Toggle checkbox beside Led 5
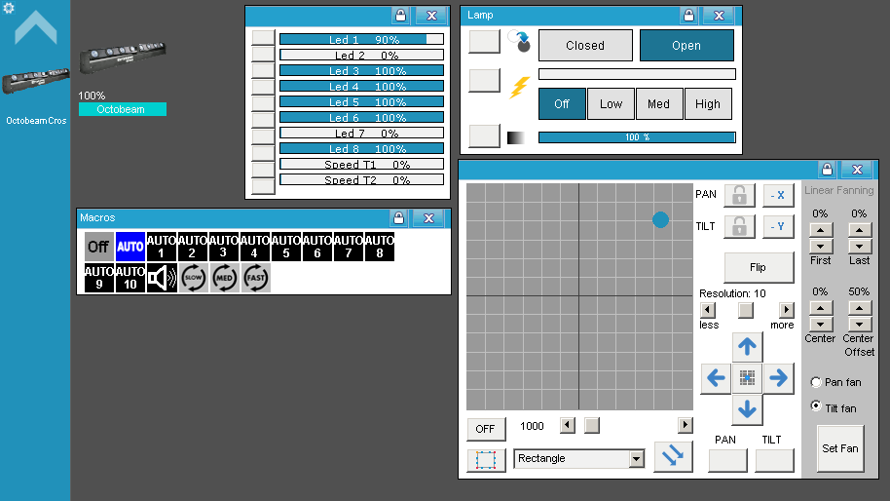The width and height of the screenshot is (890, 501). pos(263,104)
